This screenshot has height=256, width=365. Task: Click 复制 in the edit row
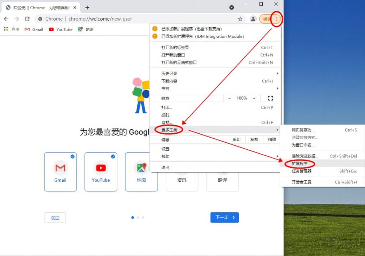point(254,139)
